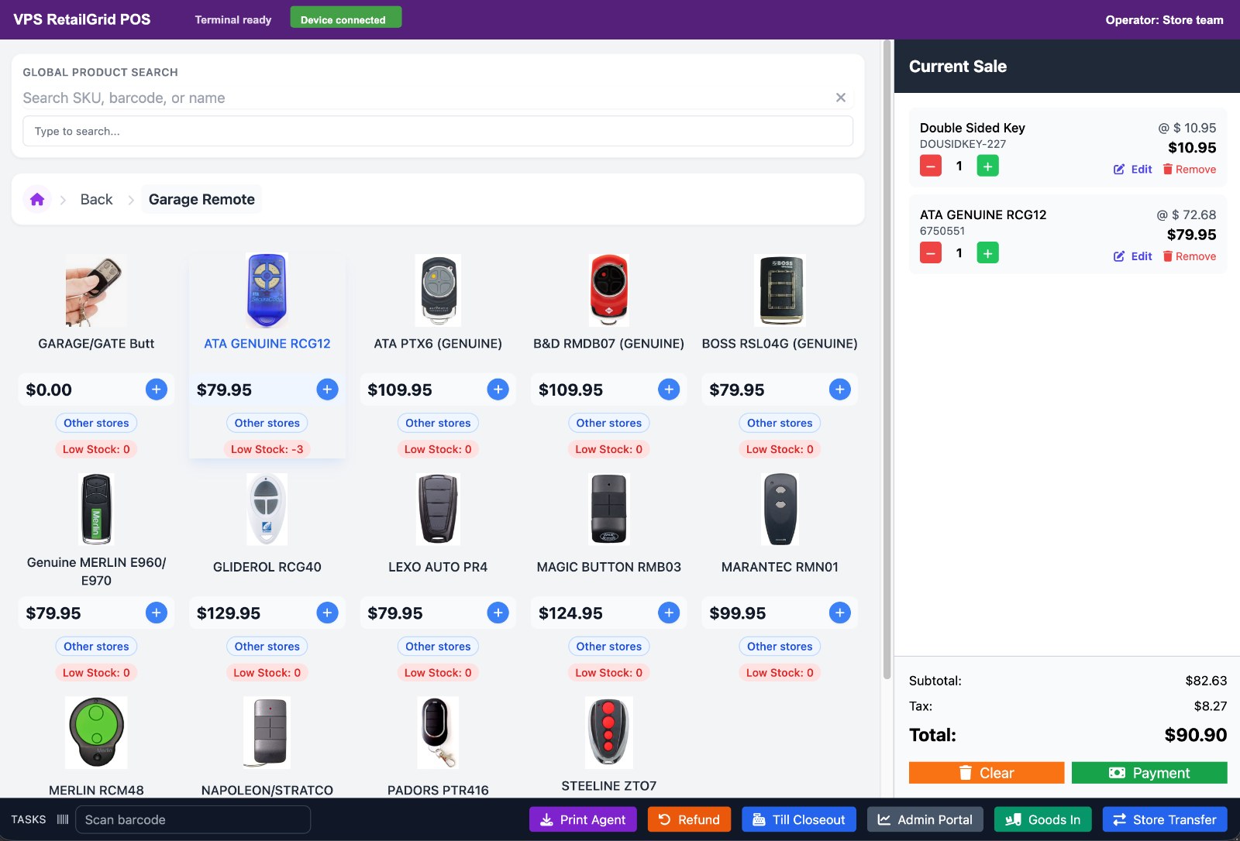Image resolution: width=1240 pixels, height=841 pixels.
Task: Proceed to Payment
Action: point(1149,773)
